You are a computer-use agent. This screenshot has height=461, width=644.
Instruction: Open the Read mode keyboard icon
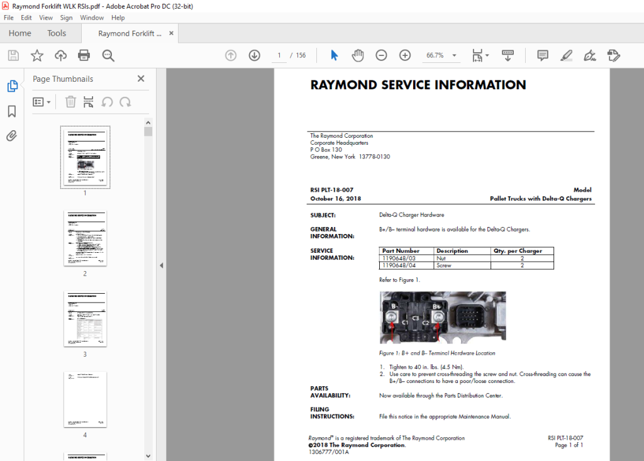[508, 55]
